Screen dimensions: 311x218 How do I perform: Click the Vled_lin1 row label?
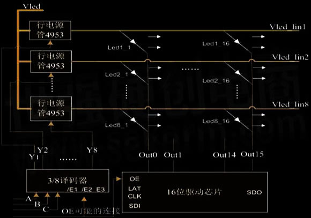(x=287, y=27)
